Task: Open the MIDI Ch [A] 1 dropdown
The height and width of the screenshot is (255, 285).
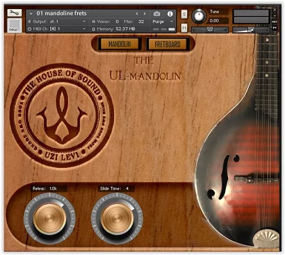Action: [x=57, y=29]
